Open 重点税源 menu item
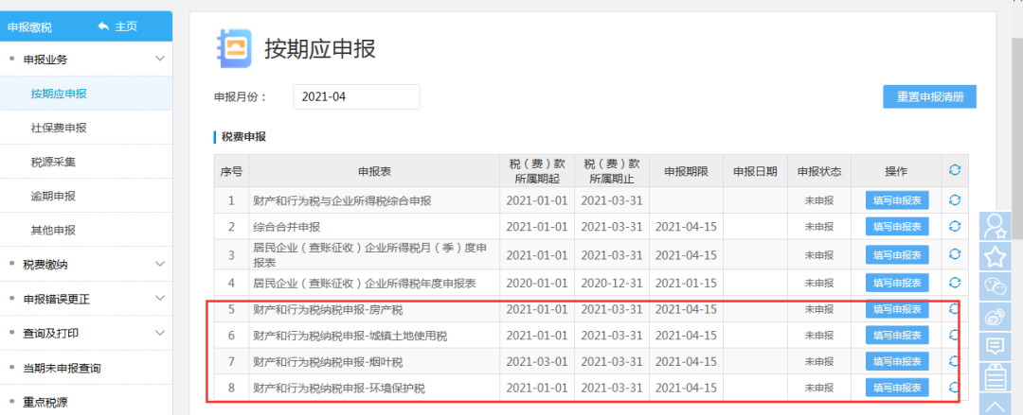1023x415 pixels. (86, 402)
